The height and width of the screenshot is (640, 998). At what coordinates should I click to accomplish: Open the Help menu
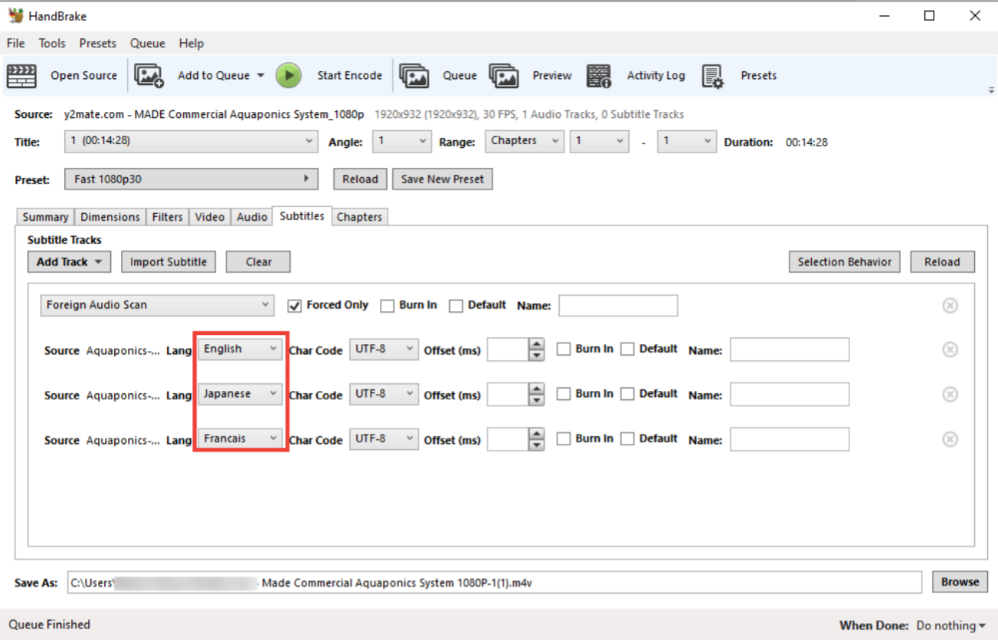[x=191, y=44]
